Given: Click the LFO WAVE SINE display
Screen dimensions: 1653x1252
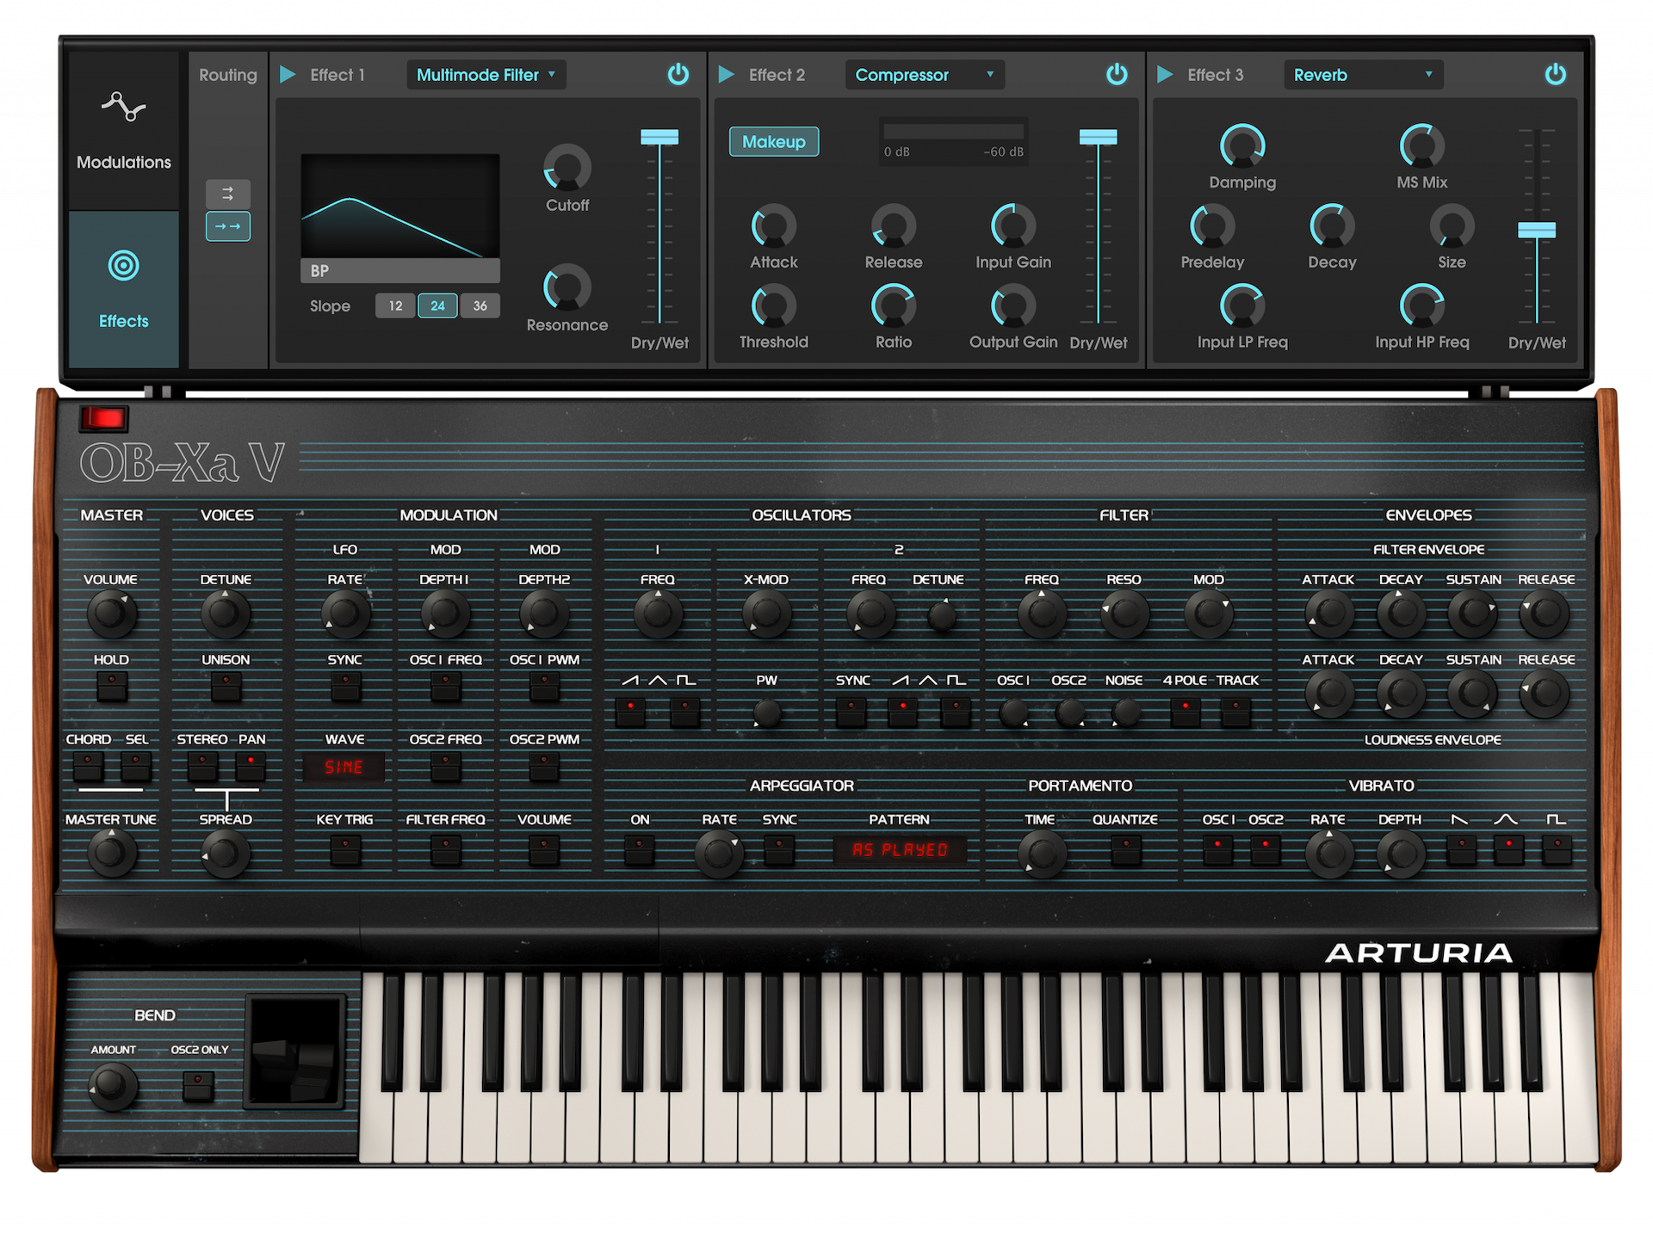Looking at the screenshot, I should click(344, 767).
